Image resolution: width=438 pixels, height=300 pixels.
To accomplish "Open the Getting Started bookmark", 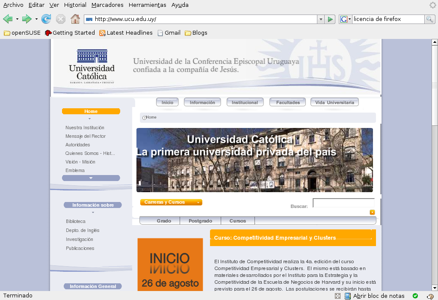I will [70, 33].
